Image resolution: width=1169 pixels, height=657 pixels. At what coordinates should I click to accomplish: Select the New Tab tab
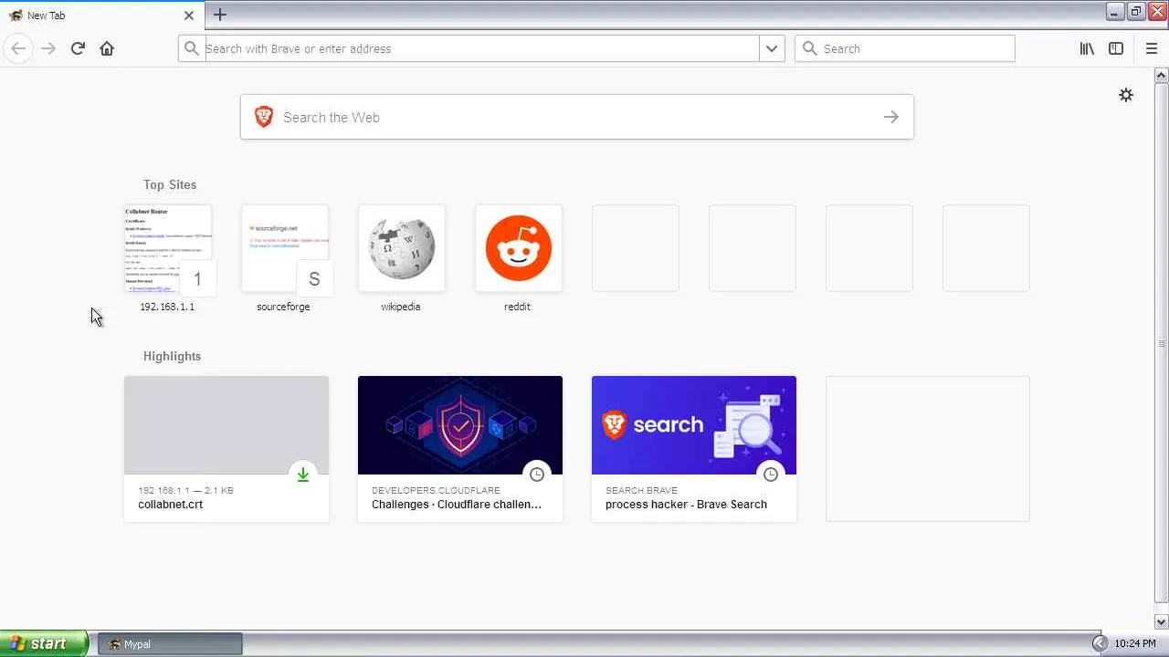click(102, 16)
